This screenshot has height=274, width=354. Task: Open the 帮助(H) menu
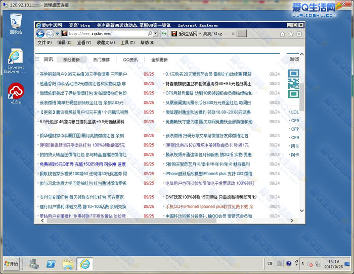coord(147,42)
